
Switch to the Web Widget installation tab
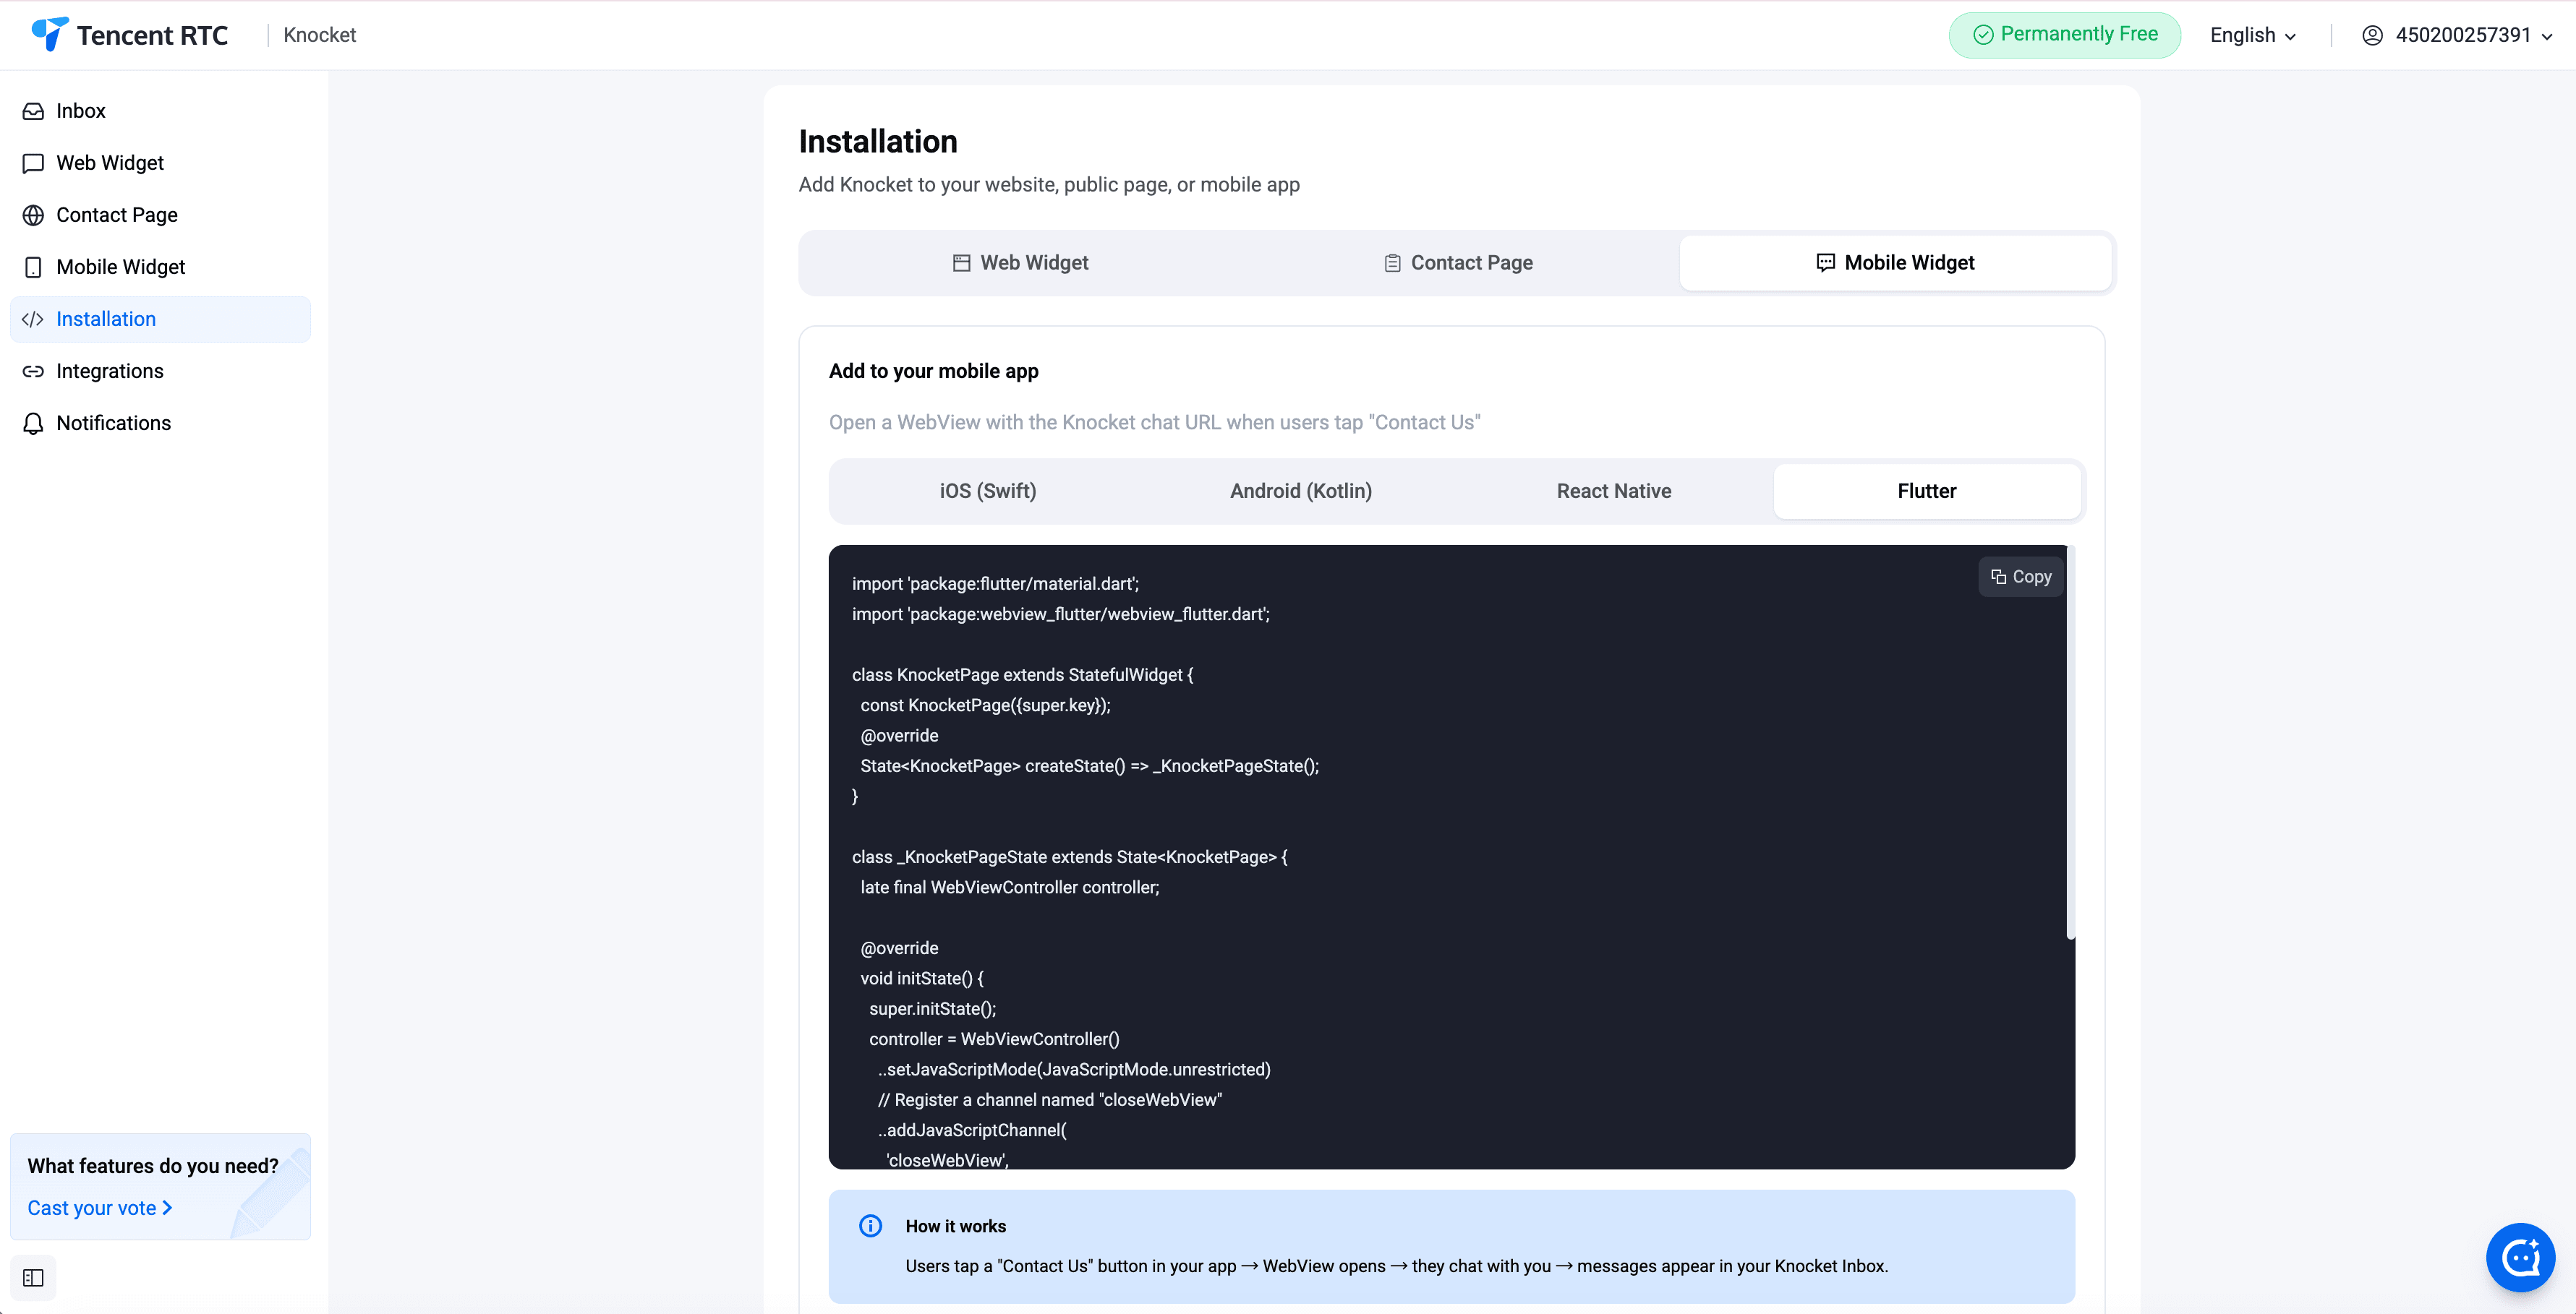(x=1020, y=263)
